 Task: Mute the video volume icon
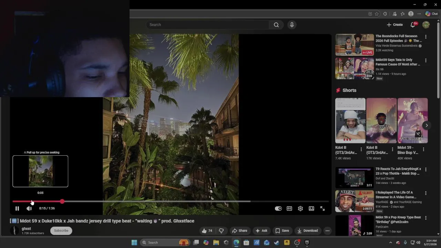coord(29,208)
